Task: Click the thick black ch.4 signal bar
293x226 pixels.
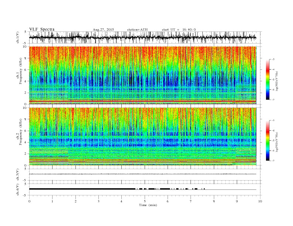Action: [82, 189]
